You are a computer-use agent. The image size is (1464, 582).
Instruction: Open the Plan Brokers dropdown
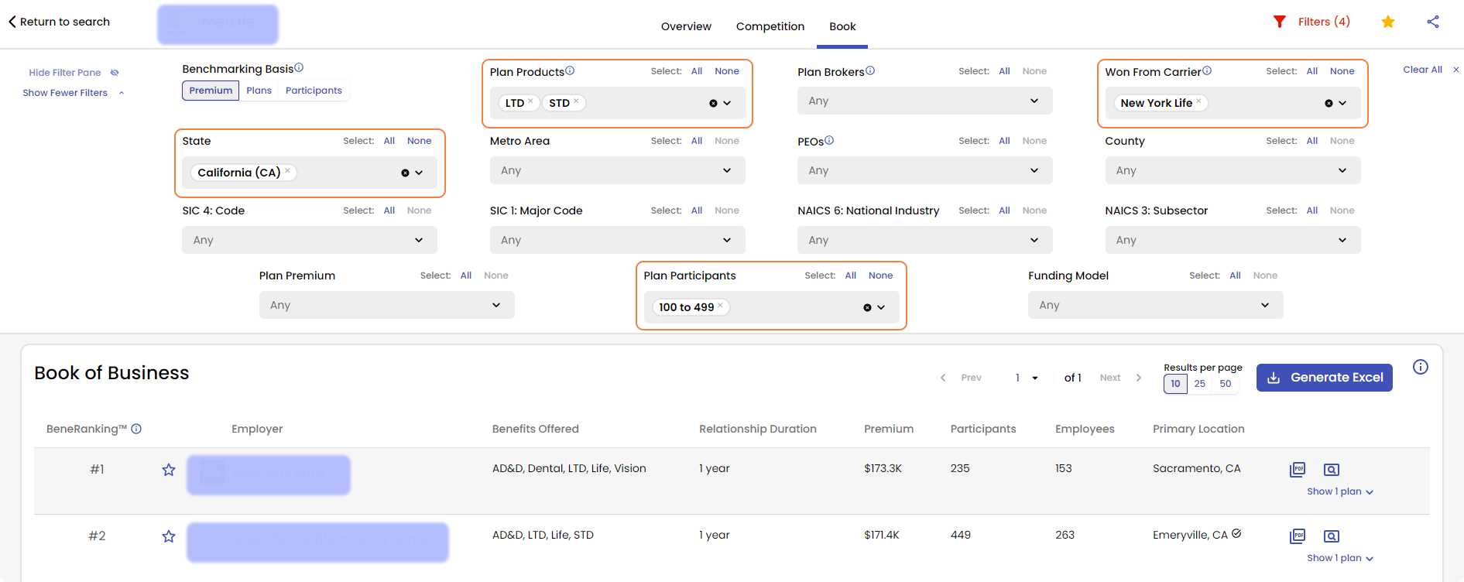(x=924, y=101)
